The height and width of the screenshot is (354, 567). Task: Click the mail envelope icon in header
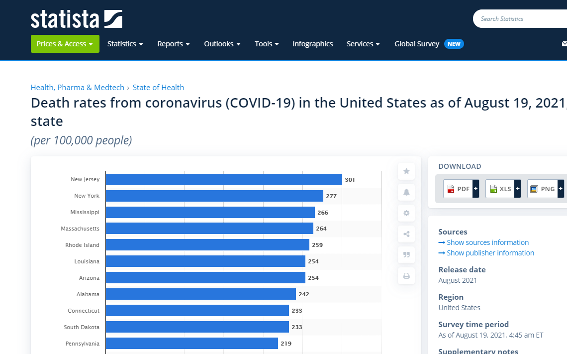coord(564,44)
